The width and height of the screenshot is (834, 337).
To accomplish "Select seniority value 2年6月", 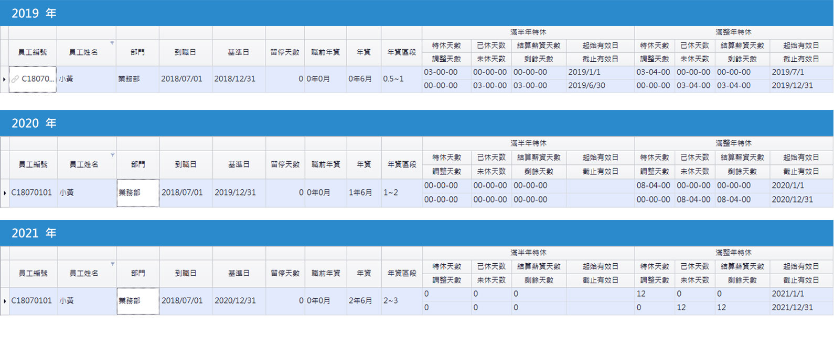I will point(364,301).
